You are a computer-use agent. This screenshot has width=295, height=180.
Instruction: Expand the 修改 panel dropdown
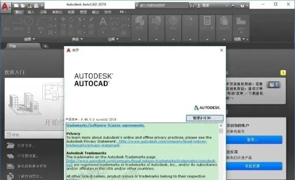tap(77, 39)
